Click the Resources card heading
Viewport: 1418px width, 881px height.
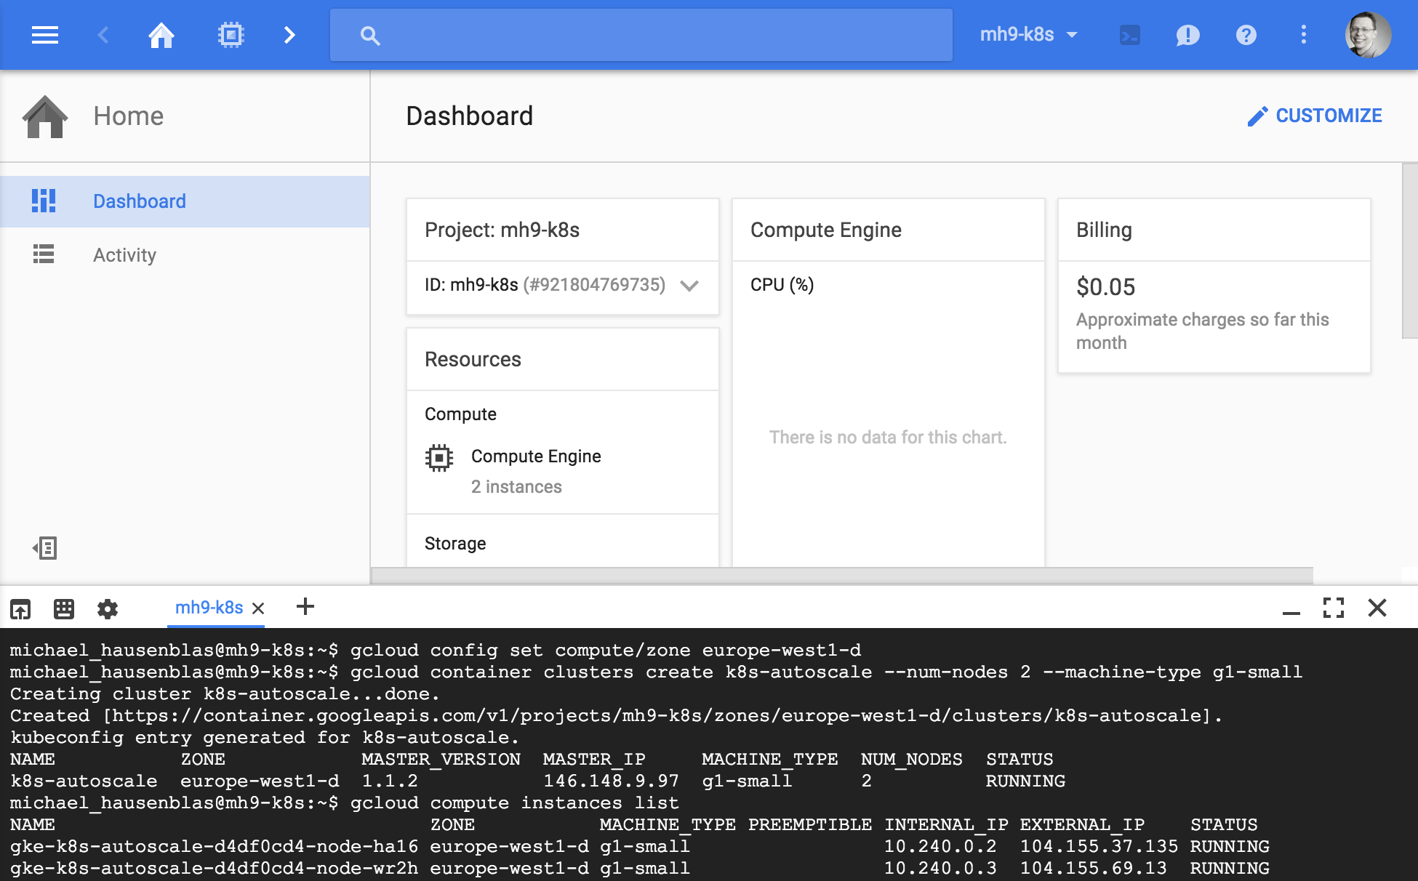click(x=473, y=359)
